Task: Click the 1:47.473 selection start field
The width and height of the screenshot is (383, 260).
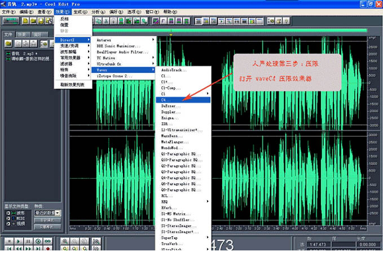Action: pos(318,244)
